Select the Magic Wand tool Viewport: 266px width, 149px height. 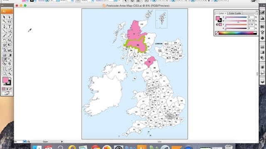5,22
